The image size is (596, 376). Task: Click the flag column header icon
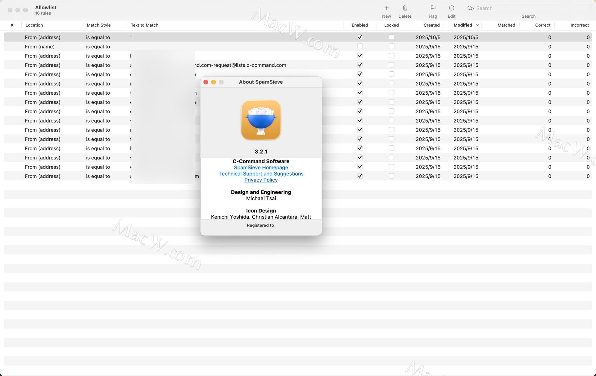click(x=12, y=25)
